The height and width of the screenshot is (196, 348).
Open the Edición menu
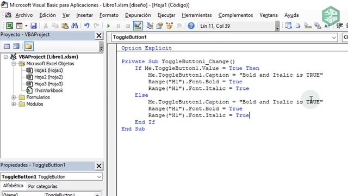[x=47, y=15]
